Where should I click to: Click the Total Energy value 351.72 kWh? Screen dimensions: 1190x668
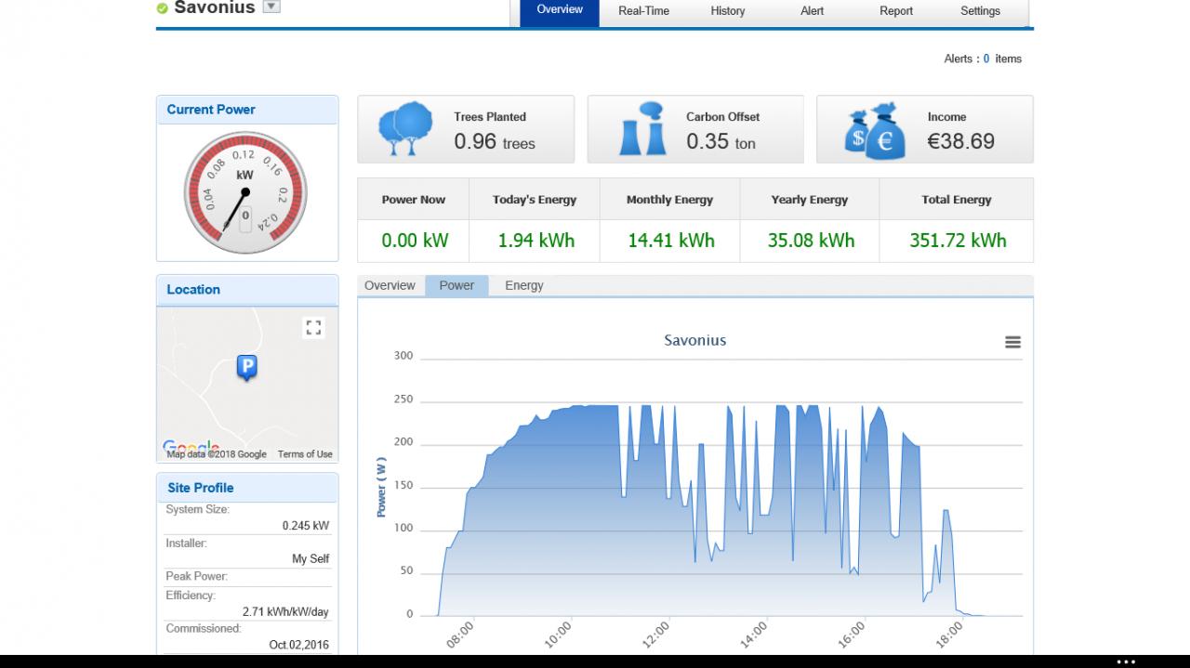tap(958, 241)
